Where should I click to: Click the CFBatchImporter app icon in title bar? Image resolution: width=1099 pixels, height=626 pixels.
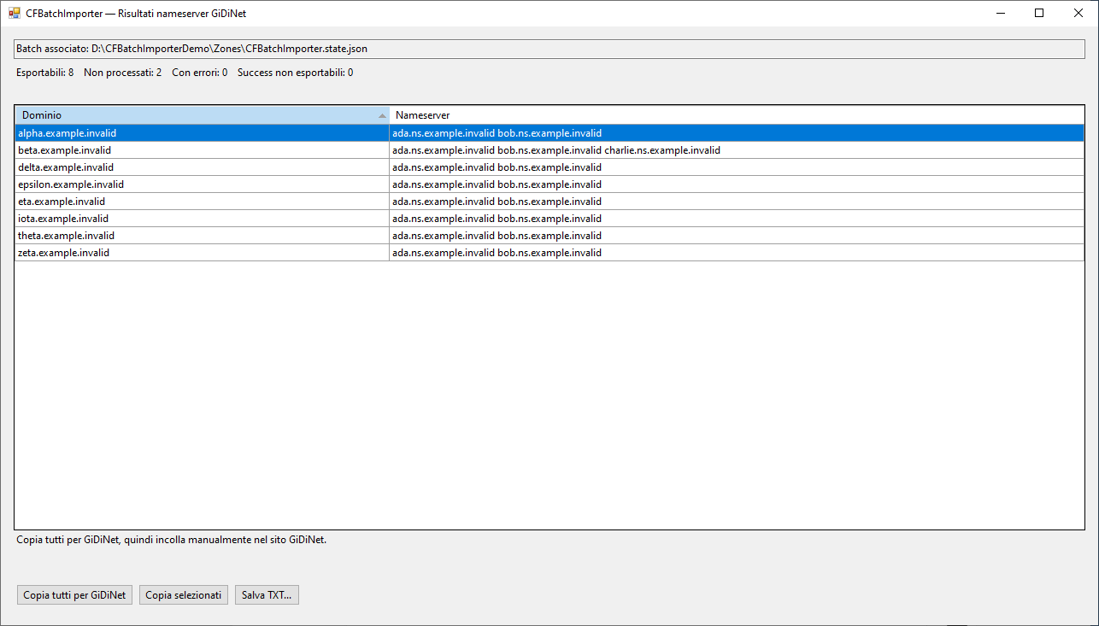click(15, 14)
